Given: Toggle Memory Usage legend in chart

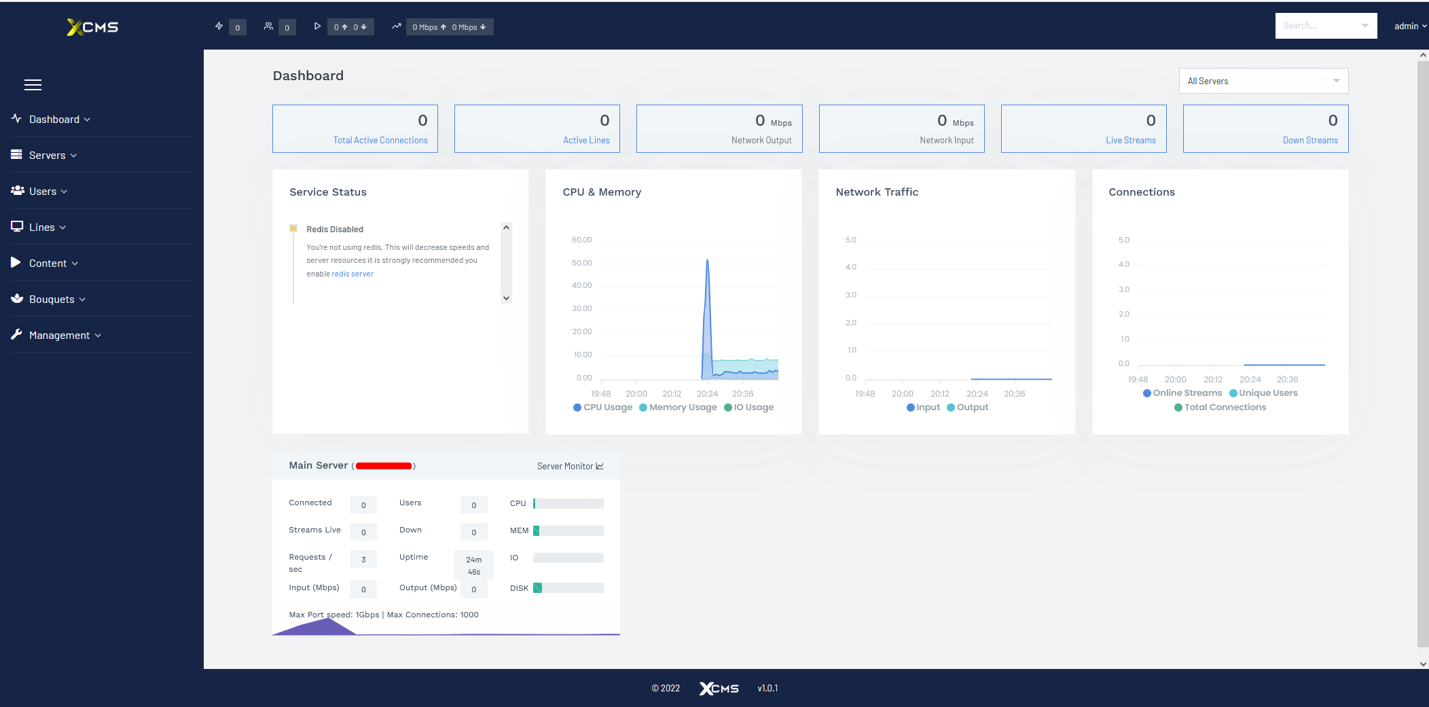Looking at the screenshot, I should pyautogui.click(x=678, y=407).
